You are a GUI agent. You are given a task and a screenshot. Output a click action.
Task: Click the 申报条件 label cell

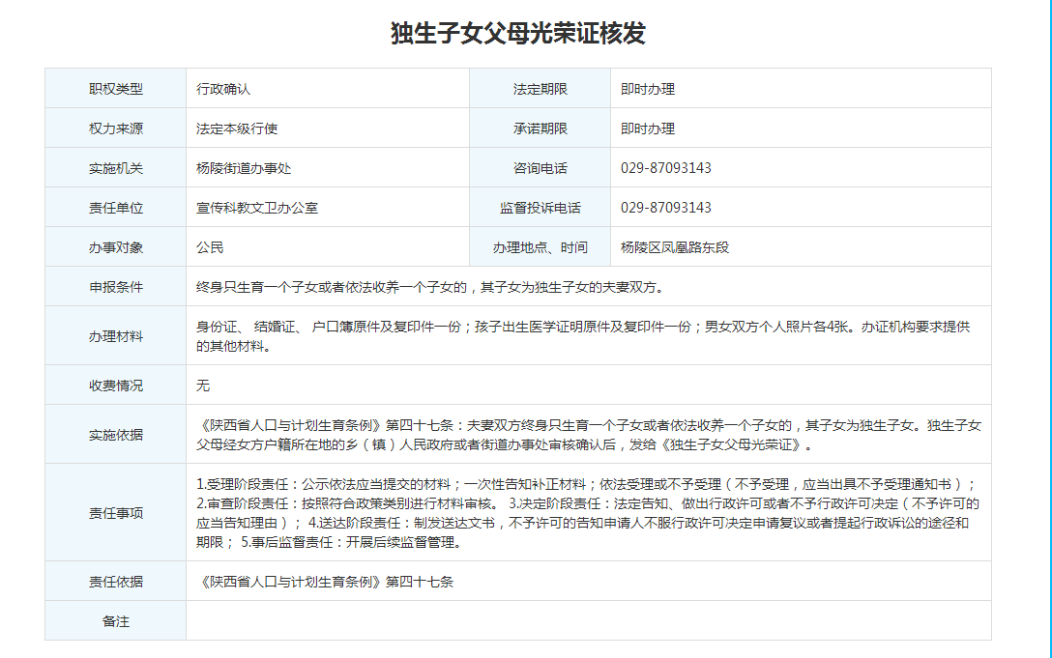[x=115, y=287]
